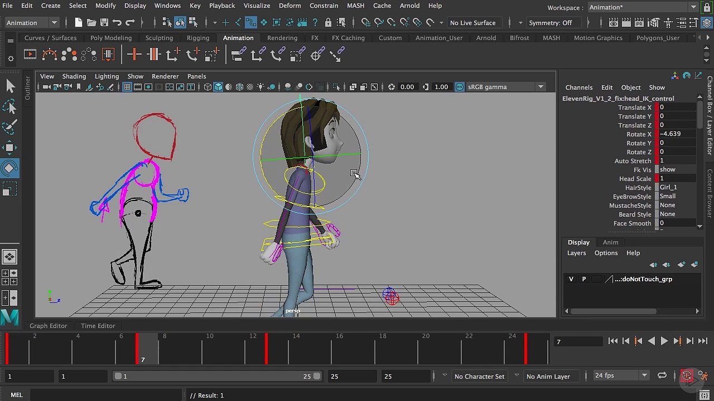
Task: Open the Script Editor icon
Action: [x=705, y=395]
